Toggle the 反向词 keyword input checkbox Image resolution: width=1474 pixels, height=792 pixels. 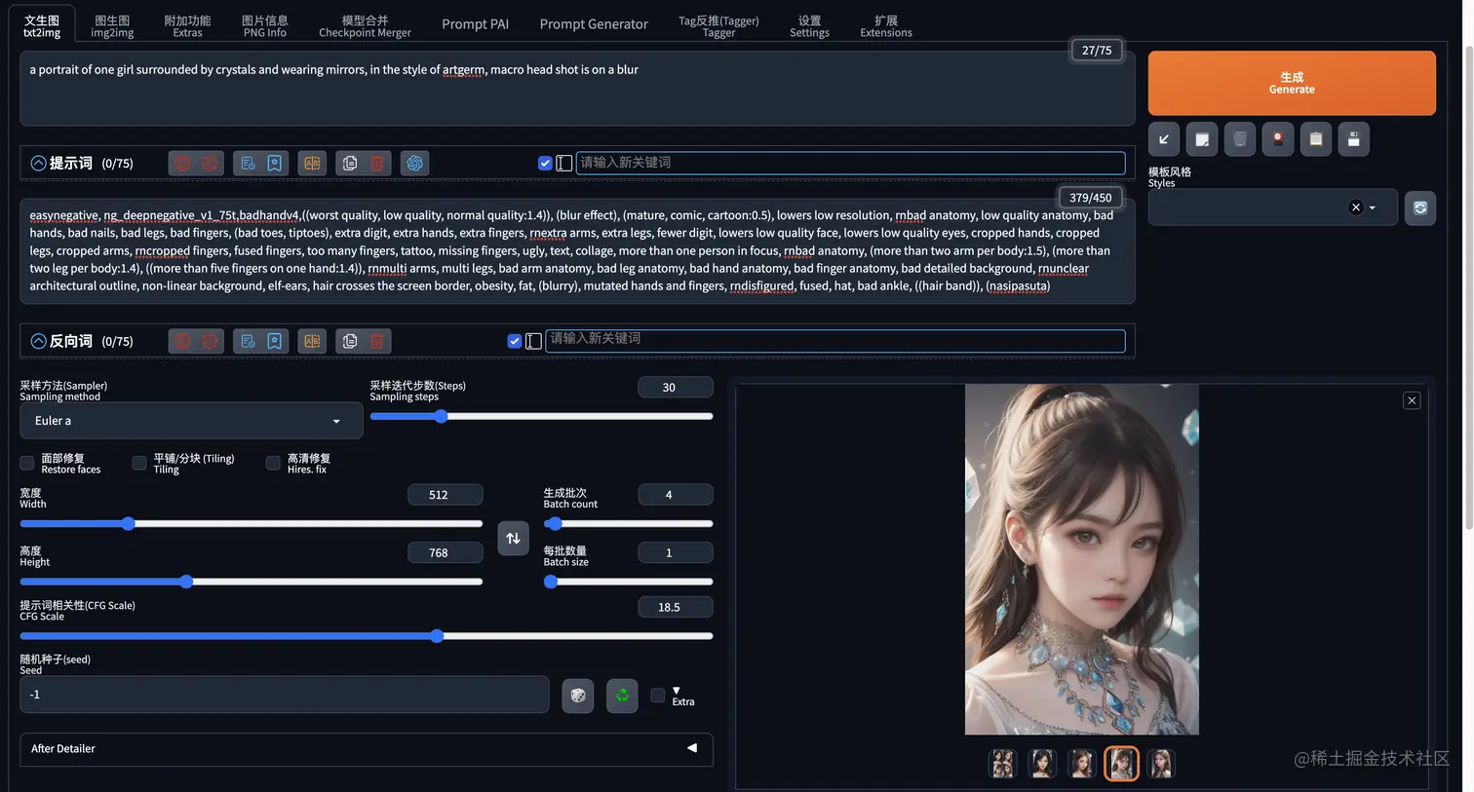[515, 341]
